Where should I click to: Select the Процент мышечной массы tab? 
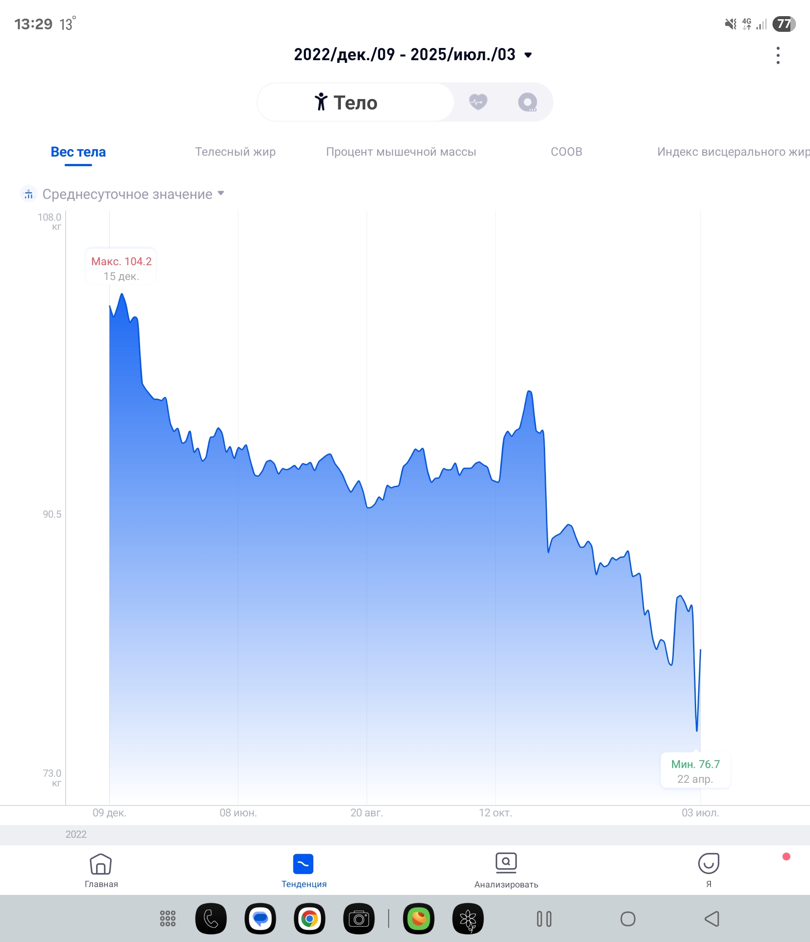tap(401, 152)
